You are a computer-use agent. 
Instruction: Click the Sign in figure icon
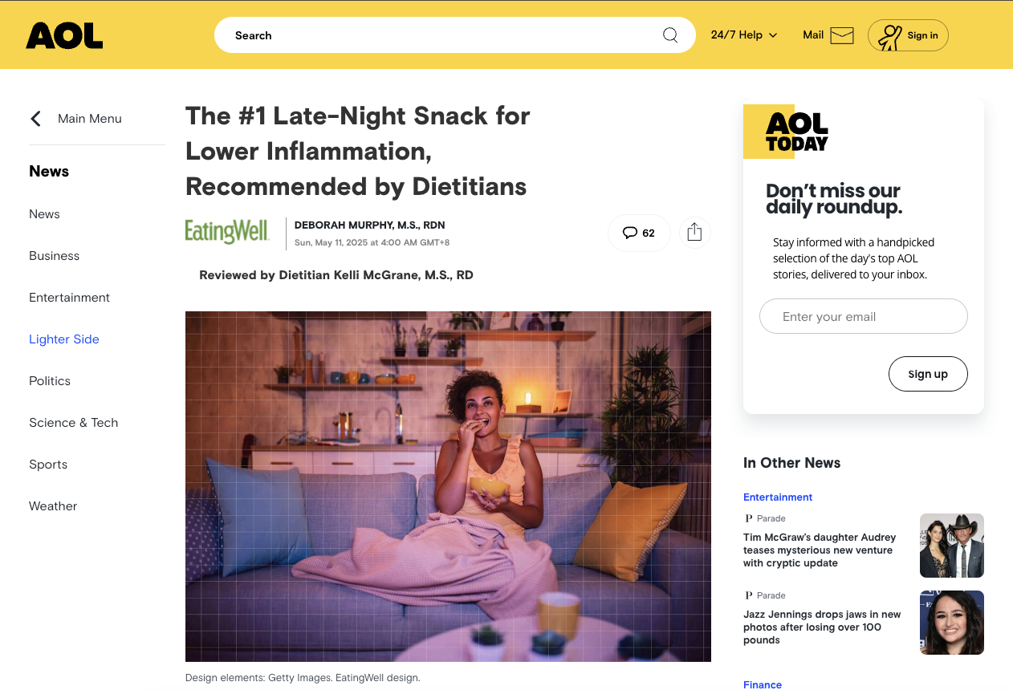889,36
